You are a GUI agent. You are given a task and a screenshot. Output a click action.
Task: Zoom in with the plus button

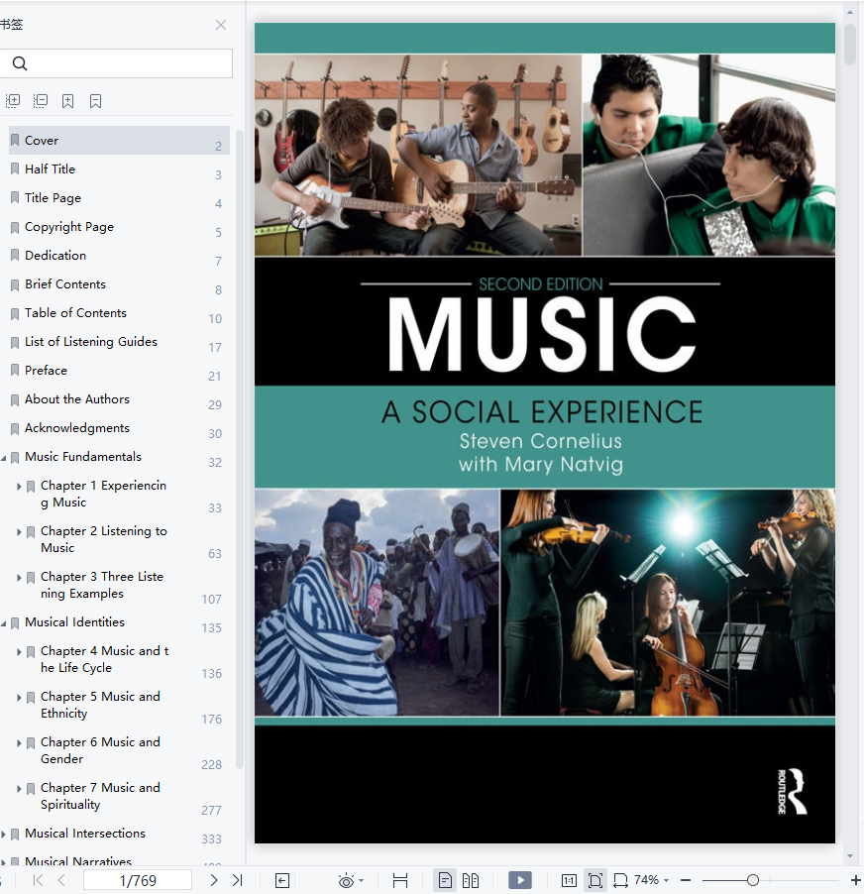pos(855,880)
